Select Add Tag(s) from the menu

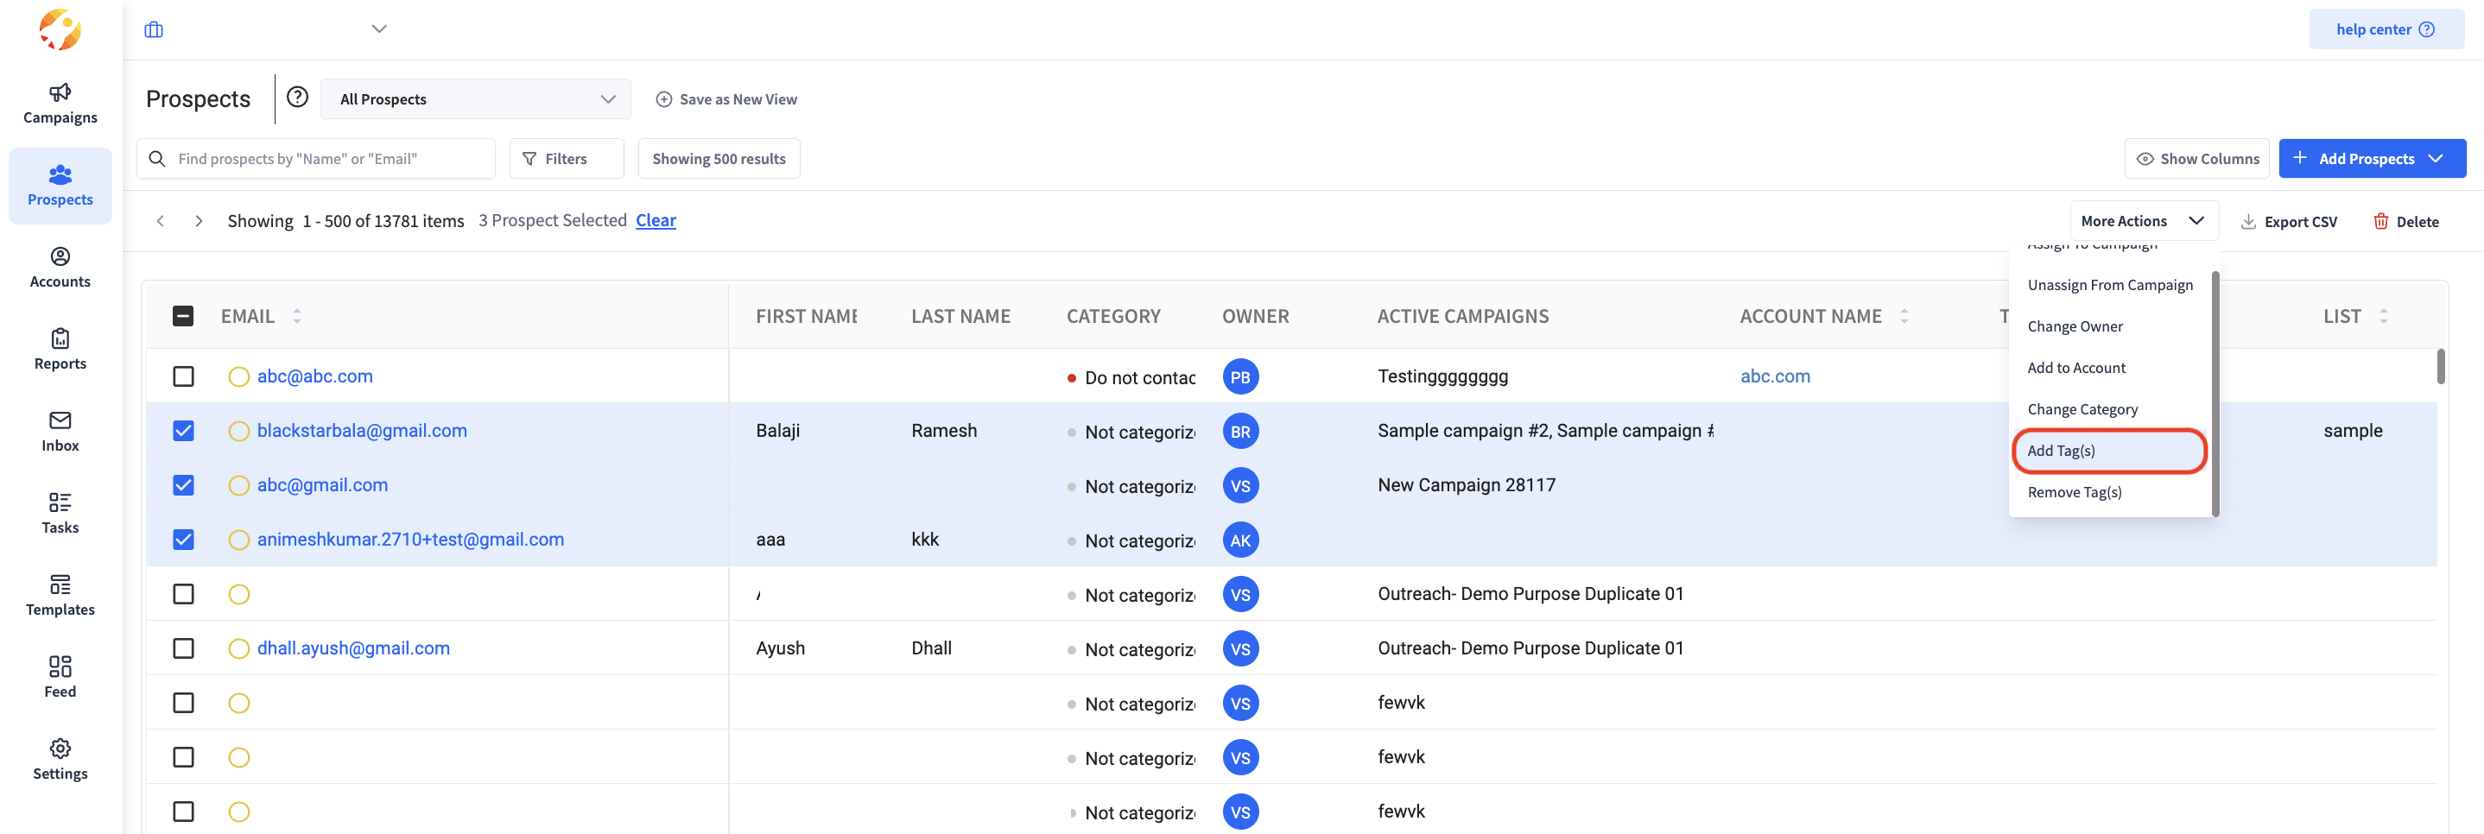pos(2061,451)
